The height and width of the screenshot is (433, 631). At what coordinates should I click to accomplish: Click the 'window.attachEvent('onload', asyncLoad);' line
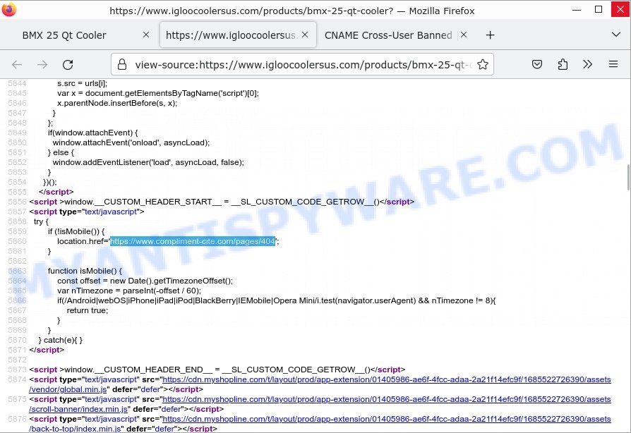(x=131, y=142)
